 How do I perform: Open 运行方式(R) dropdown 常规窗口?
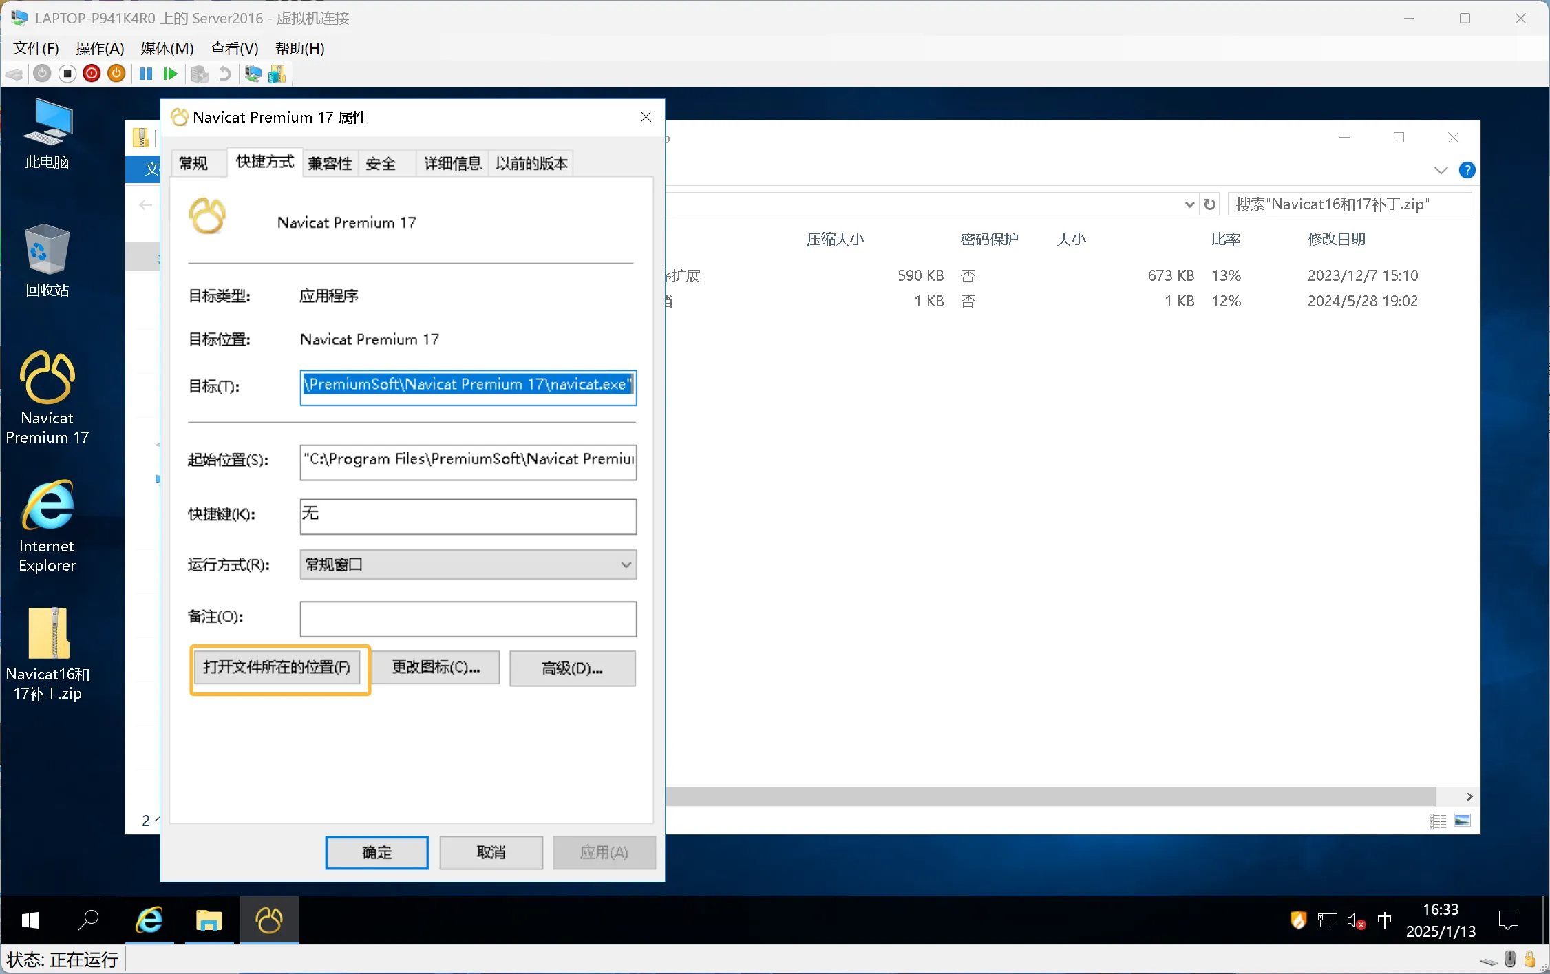(x=468, y=564)
